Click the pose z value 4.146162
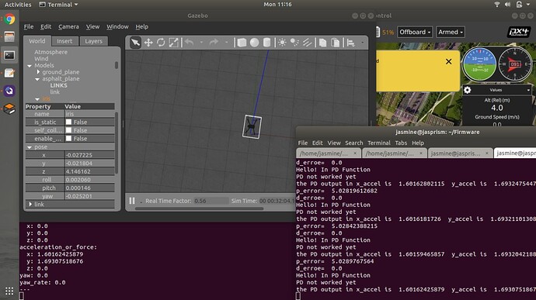 tap(89, 171)
